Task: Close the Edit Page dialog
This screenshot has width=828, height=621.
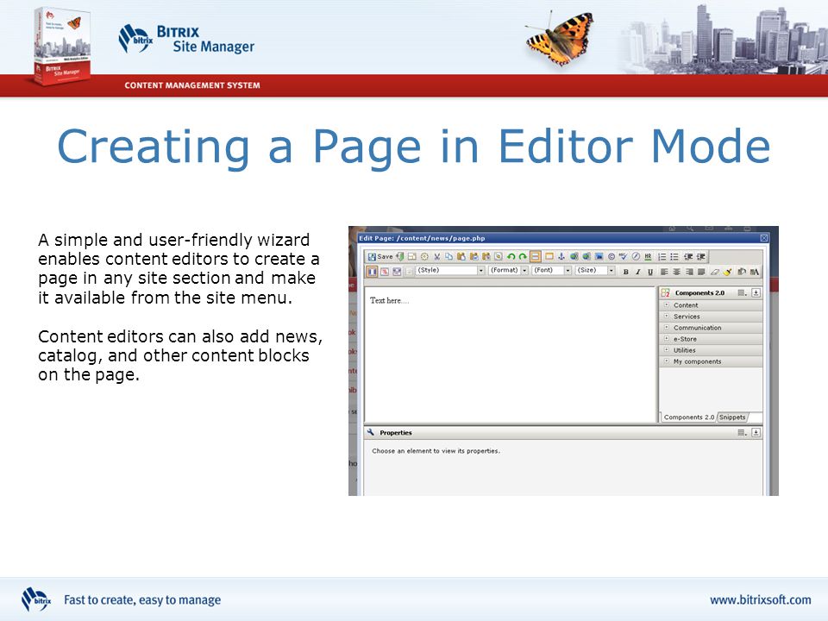Action: tap(763, 238)
